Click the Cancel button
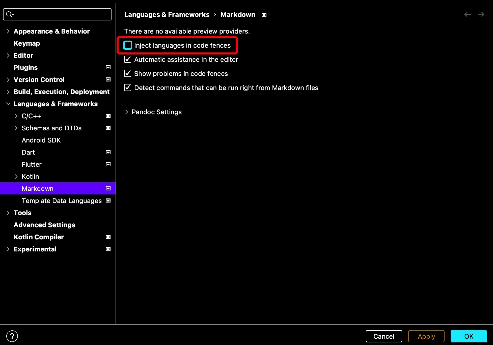Image resolution: width=493 pixels, height=345 pixels. tap(384, 336)
